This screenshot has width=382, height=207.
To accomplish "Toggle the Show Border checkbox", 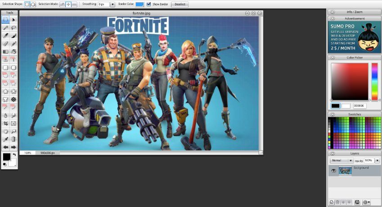I will click(x=149, y=4).
